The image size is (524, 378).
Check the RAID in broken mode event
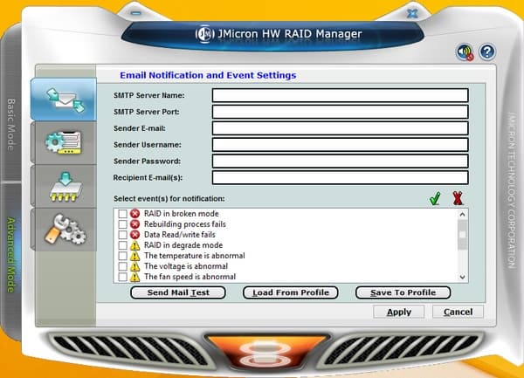tap(122, 214)
